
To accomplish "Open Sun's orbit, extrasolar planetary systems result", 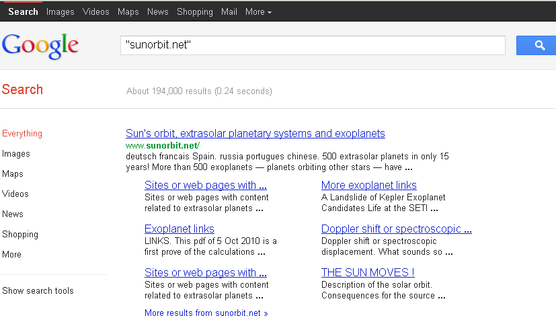I will pyautogui.click(x=255, y=134).
